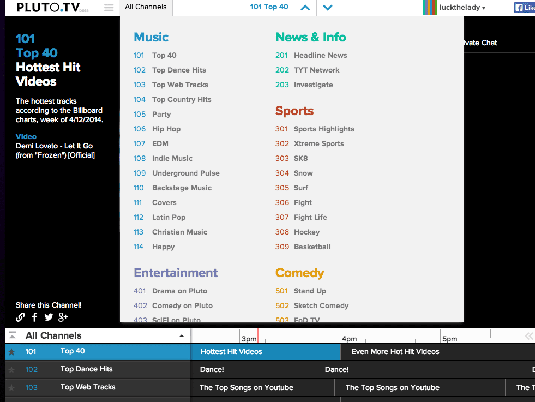Screen dimensions: 535x402
Task: Open channel 106 Hip Hop
Action: coord(157,129)
